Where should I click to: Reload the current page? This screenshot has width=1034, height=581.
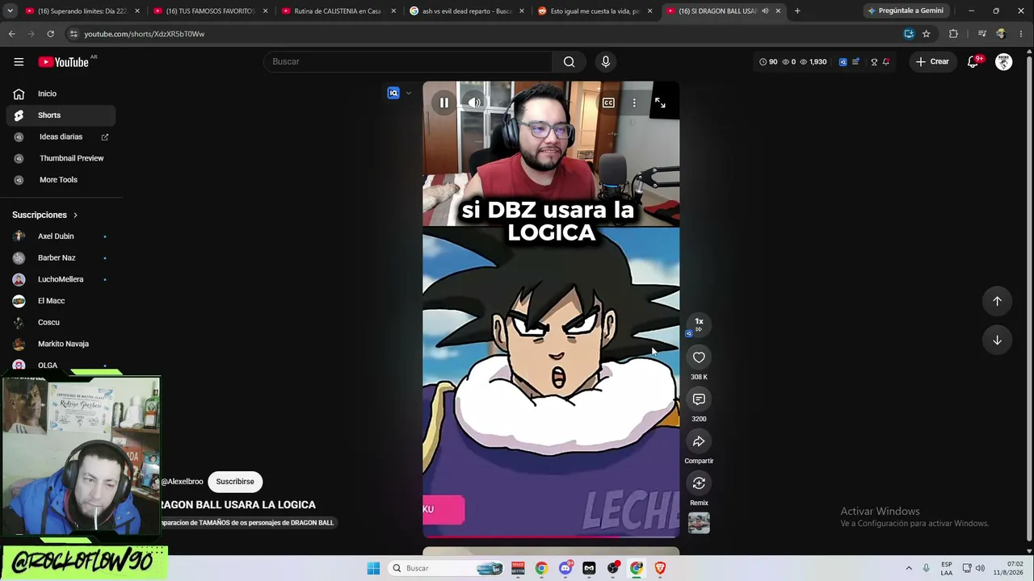[x=50, y=34]
